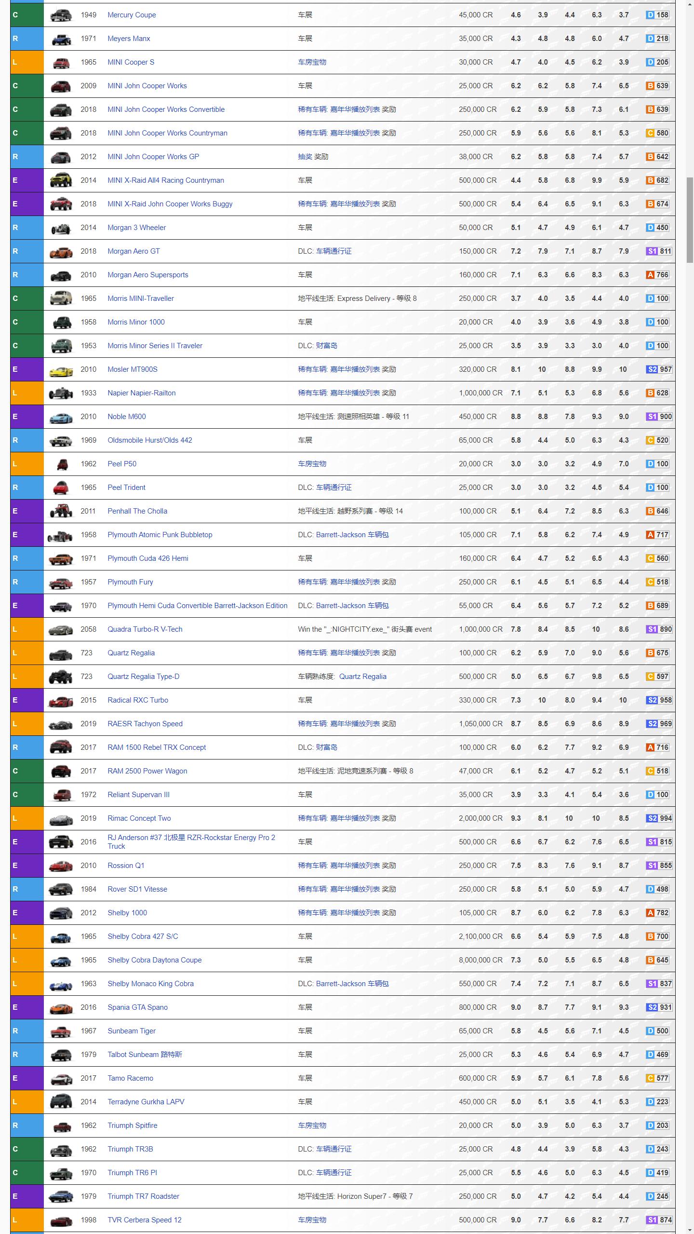
Task: Open the Tamo Racemo link
Action: point(130,1078)
